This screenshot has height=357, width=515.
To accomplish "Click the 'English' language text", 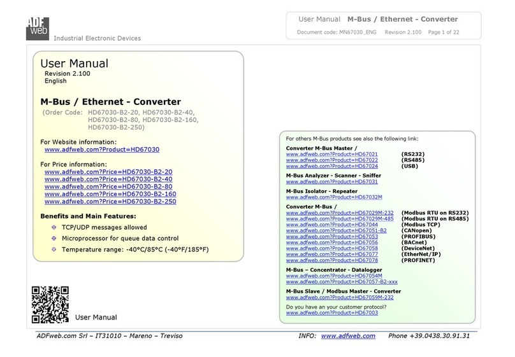I will tap(55, 81).
